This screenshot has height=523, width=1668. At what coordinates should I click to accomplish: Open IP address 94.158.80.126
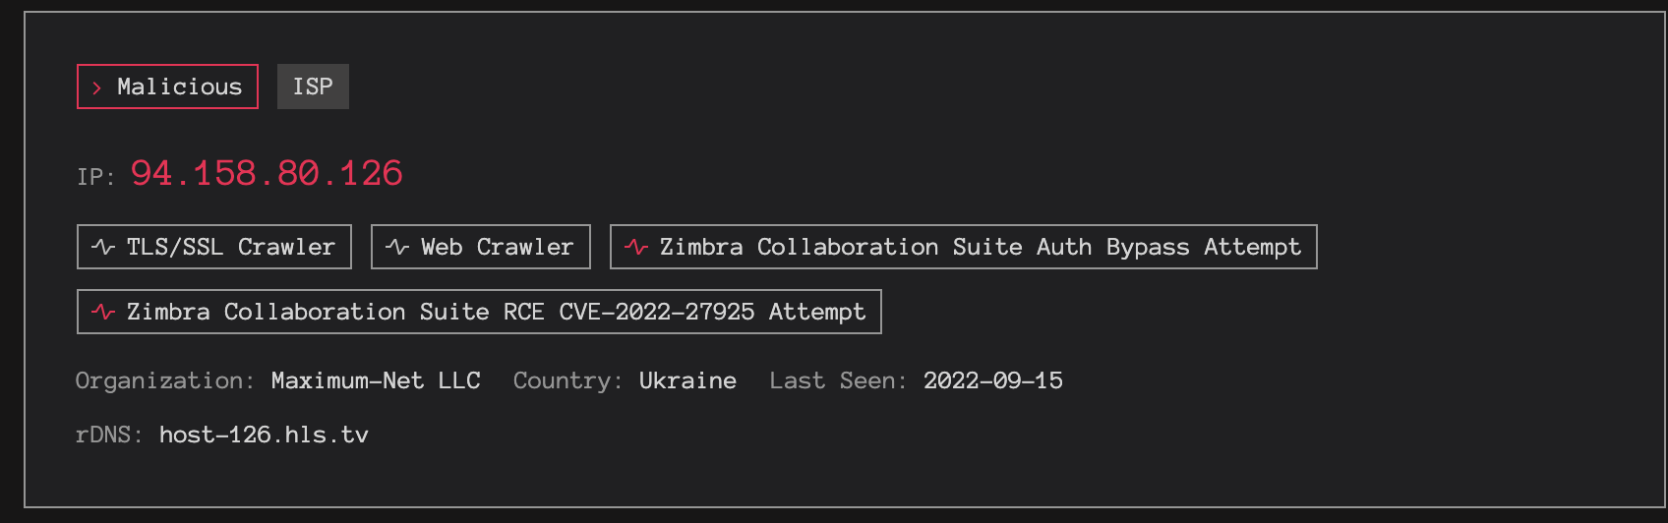tap(267, 173)
